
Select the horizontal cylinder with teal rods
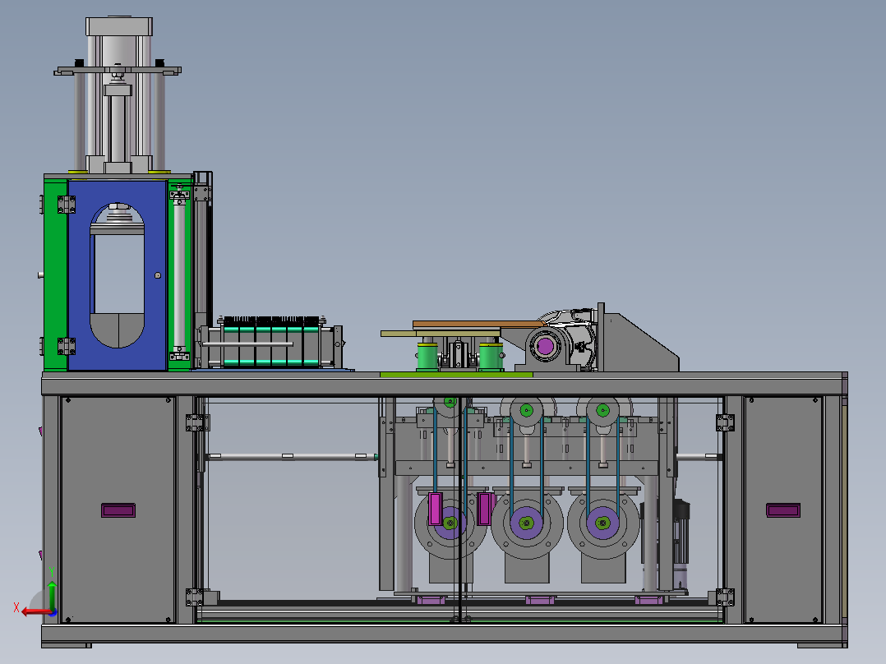pos(270,345)
